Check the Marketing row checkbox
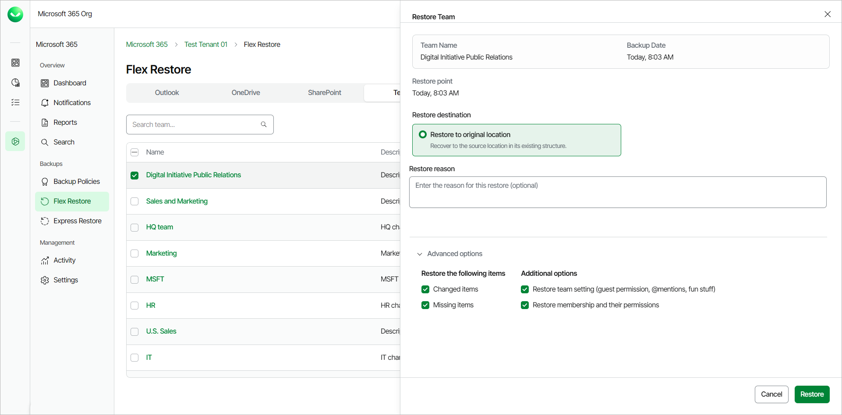The image size is (842, 415). tap(134, 253)
